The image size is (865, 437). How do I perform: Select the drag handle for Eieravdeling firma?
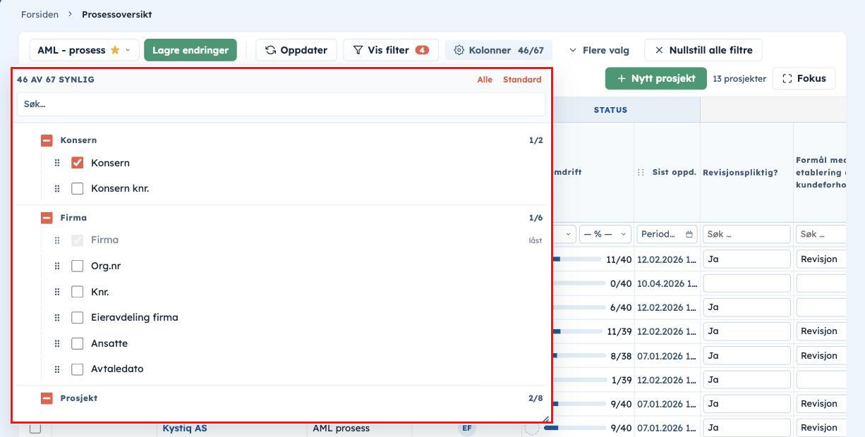coord(57,318)
